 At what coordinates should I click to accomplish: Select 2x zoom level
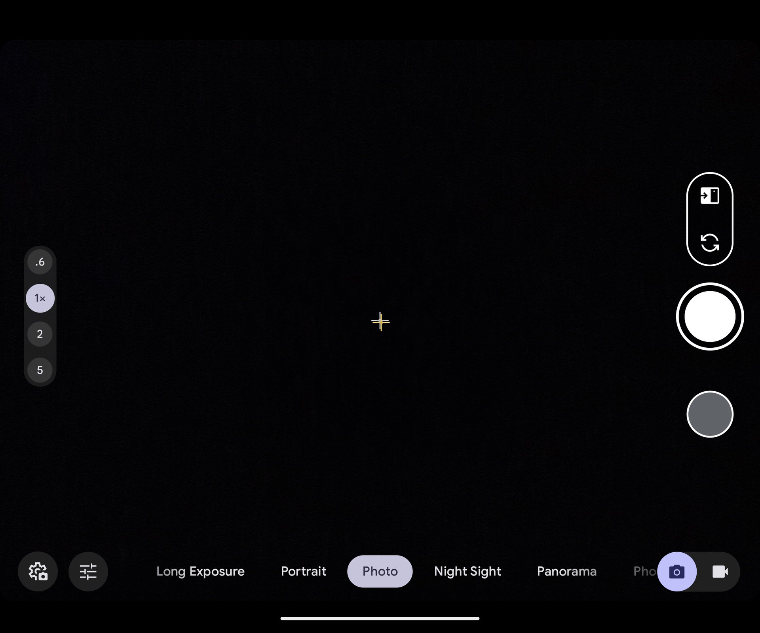point(40,334)
